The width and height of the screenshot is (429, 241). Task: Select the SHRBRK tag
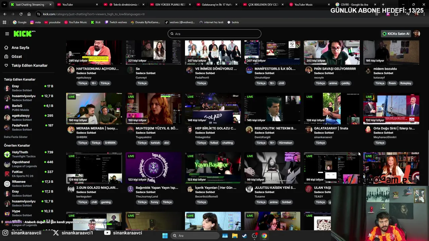click(110, 143)
